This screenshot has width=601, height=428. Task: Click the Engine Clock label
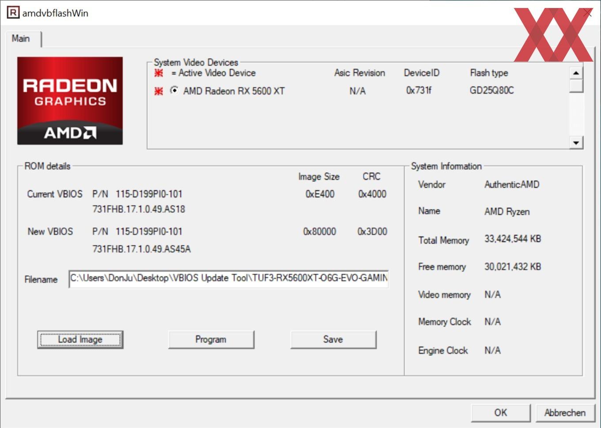[443, 351]
